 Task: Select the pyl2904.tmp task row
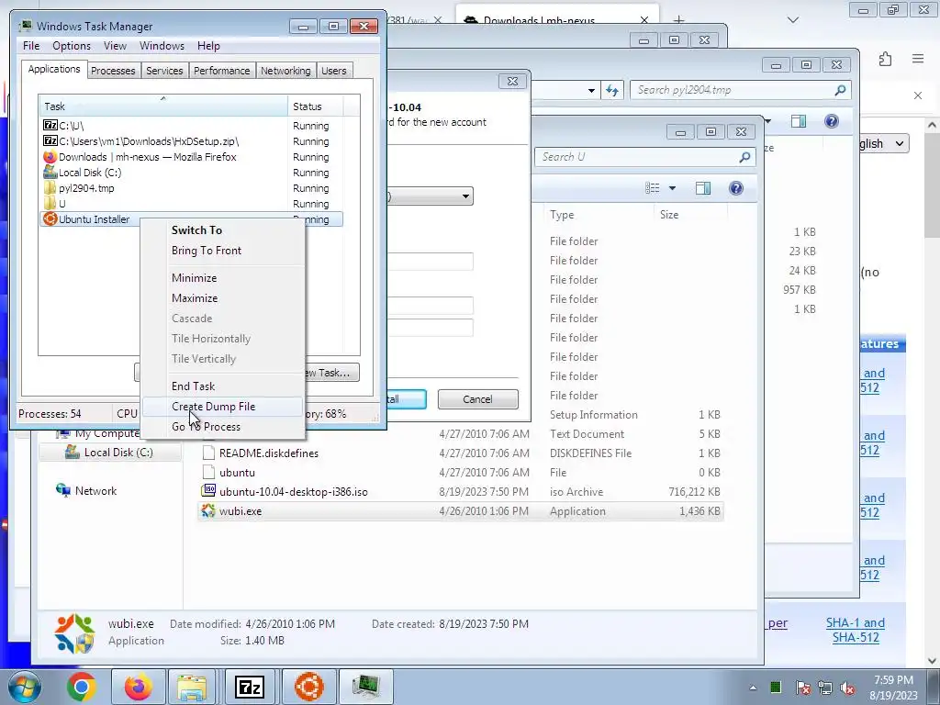point(191,188)
